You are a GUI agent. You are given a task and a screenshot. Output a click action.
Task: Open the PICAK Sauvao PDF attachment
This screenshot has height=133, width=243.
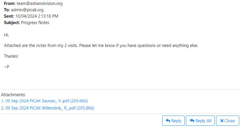(45, 101)
